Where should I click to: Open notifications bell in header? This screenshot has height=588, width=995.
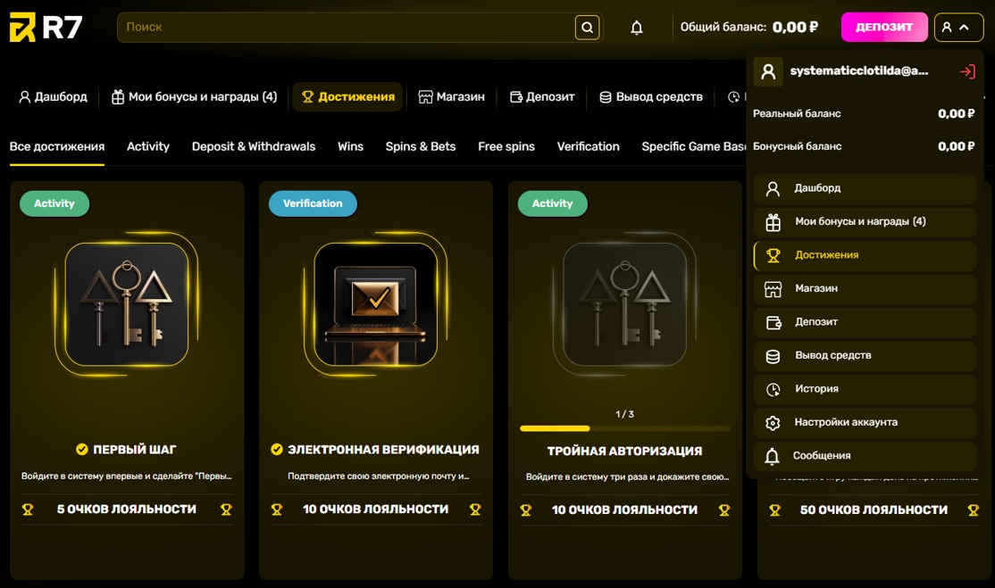[637, 28]
